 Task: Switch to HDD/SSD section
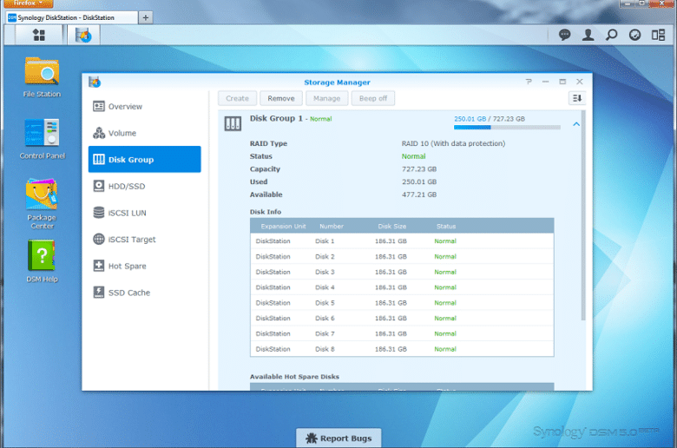[145, 186]
